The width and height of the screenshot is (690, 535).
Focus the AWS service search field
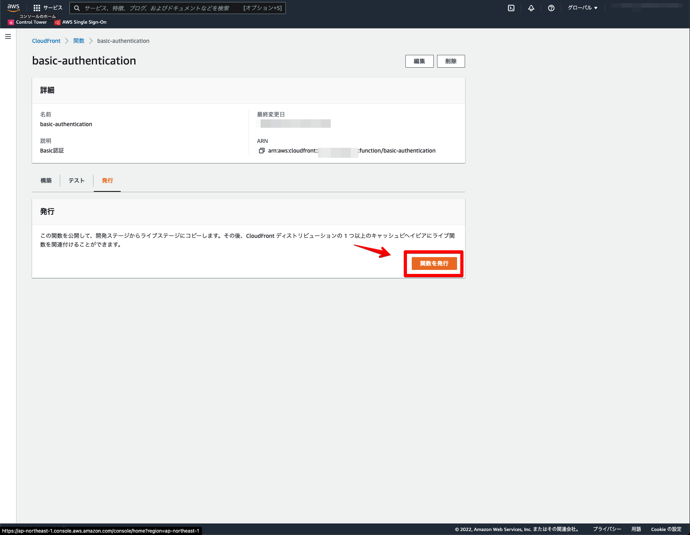[178, 8]
